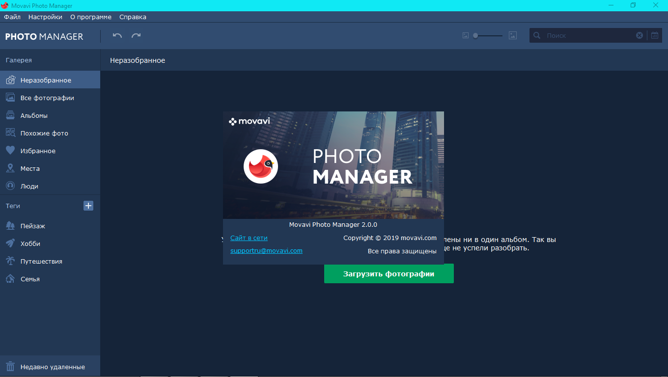
Task: Add a new tag with plus icon
Action: tap(88, 206)
